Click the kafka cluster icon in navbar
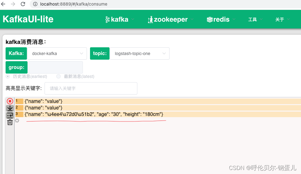The image size is (301, 174). click(107, 19)
